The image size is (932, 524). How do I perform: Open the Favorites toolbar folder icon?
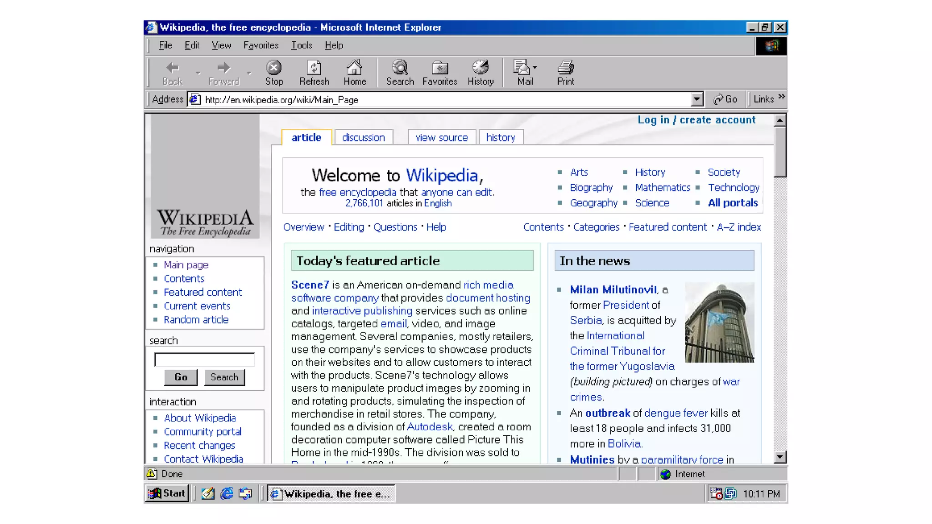pos(440,68)
